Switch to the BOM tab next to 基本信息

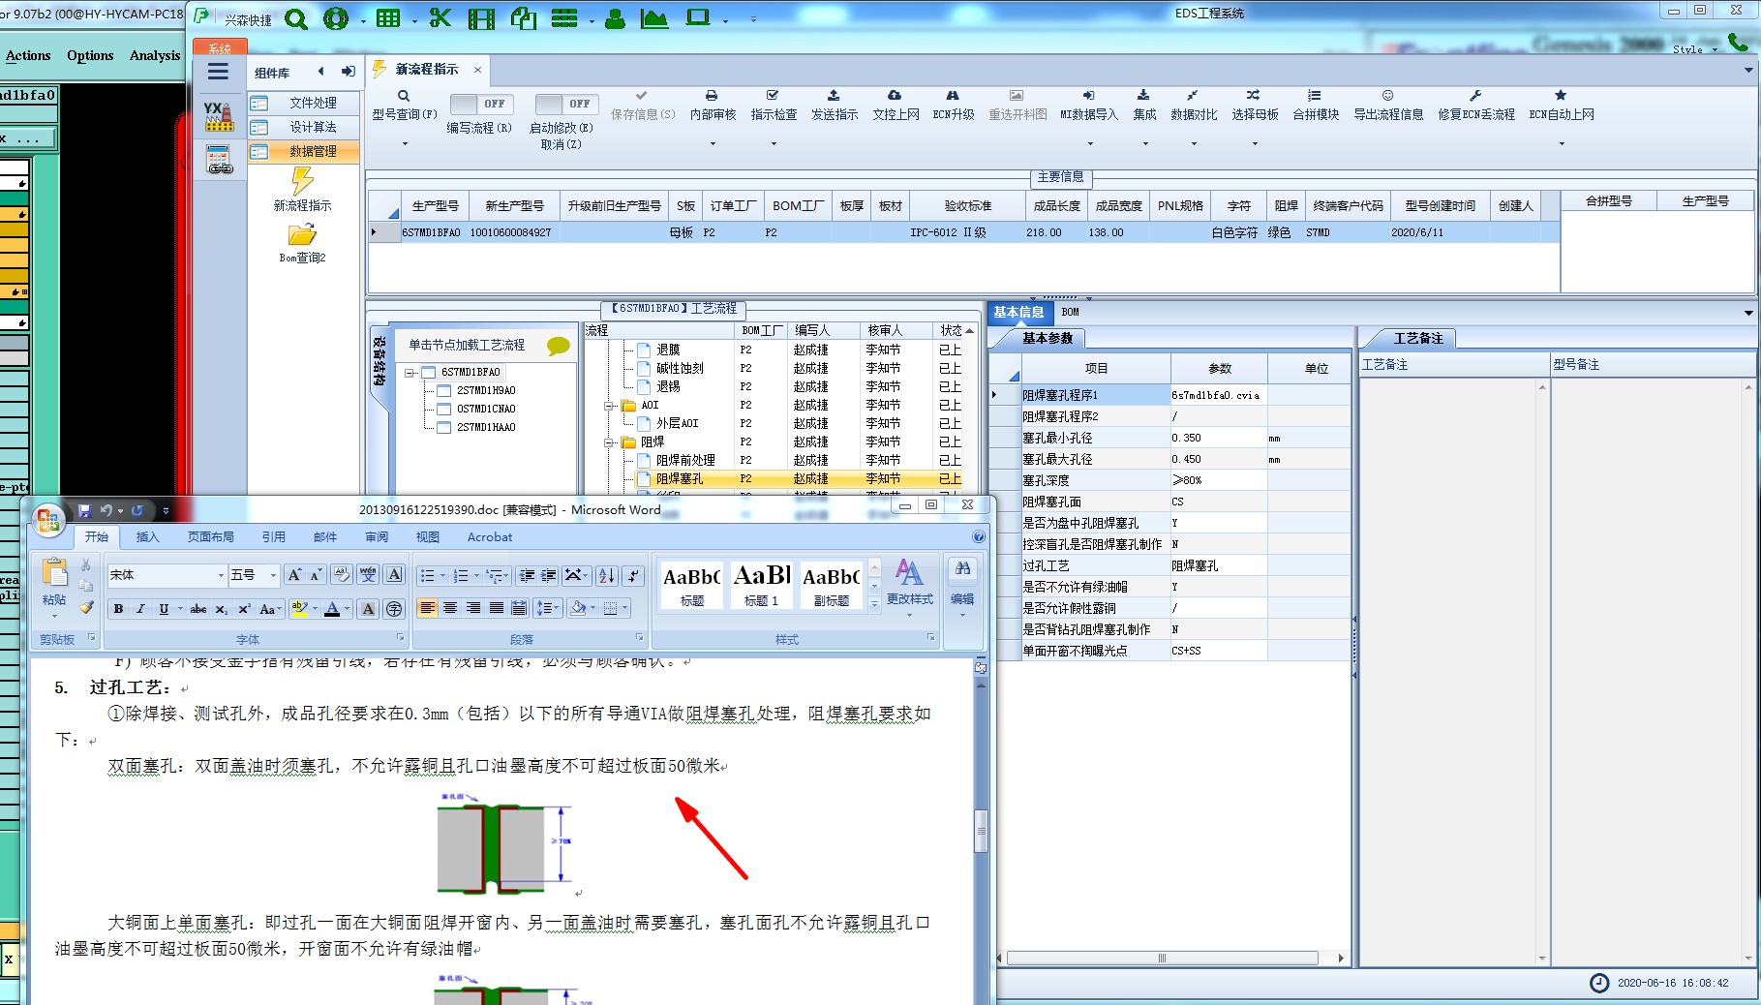pos(1070,312)
